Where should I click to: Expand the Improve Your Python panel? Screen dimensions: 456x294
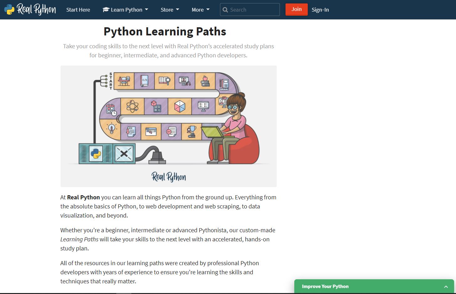point(374,286)
